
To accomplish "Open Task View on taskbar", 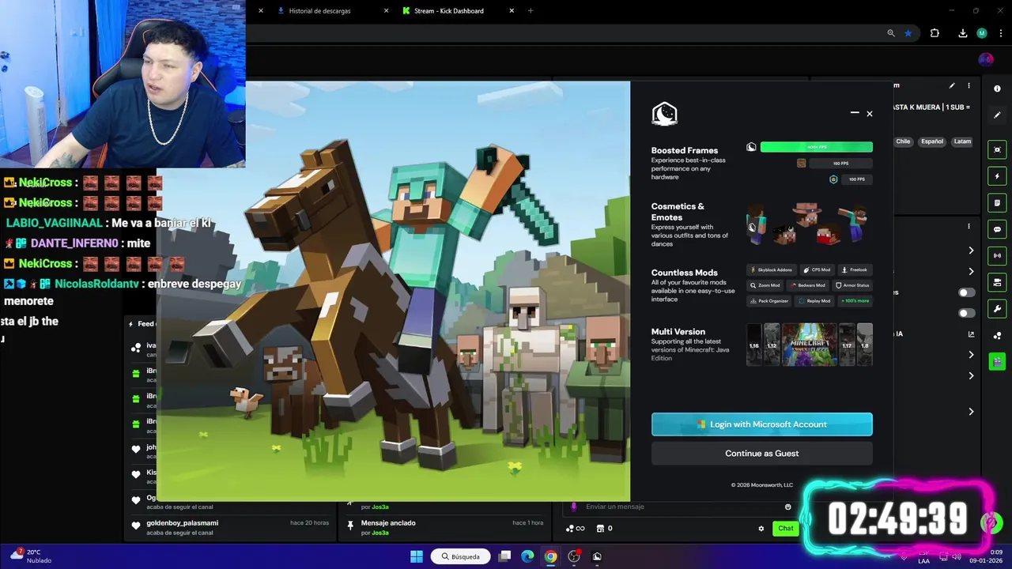I will pos(504,556).
